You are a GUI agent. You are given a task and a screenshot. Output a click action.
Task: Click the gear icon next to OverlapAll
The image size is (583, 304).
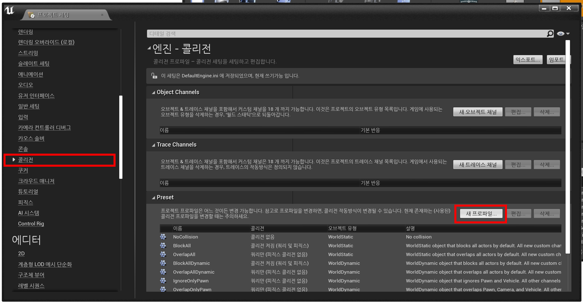click(163, 254)
